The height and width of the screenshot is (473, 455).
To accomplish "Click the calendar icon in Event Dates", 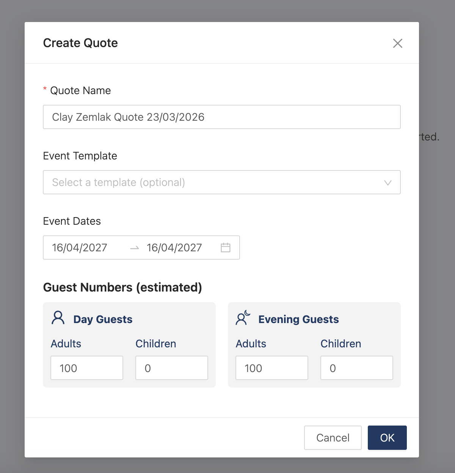I will [x=226, y=248].
